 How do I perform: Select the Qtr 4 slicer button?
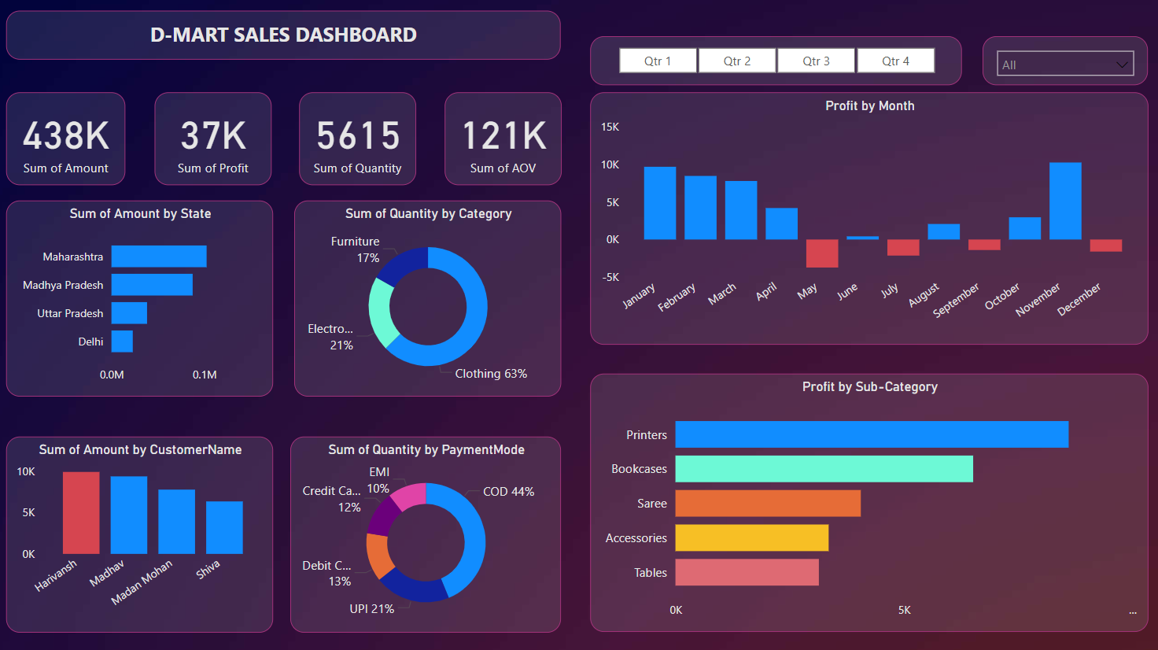pyautogui.click(x=896, y=61)
